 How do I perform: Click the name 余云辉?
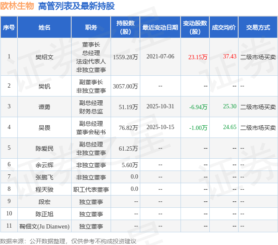click(44, 165)
